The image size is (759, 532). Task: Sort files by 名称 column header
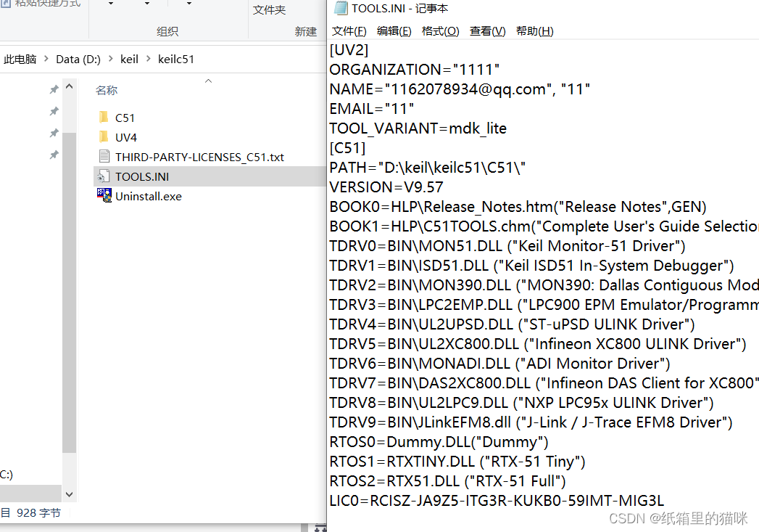[107, 90]
